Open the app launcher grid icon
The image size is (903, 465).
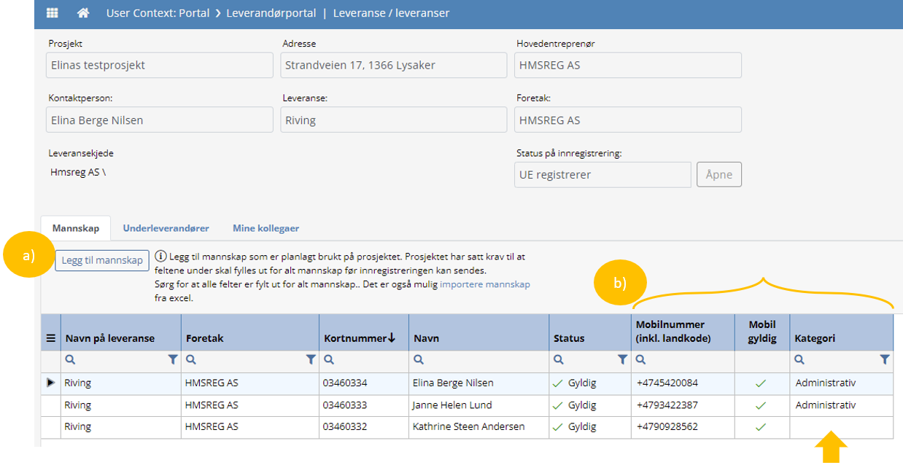click(50, 12)
